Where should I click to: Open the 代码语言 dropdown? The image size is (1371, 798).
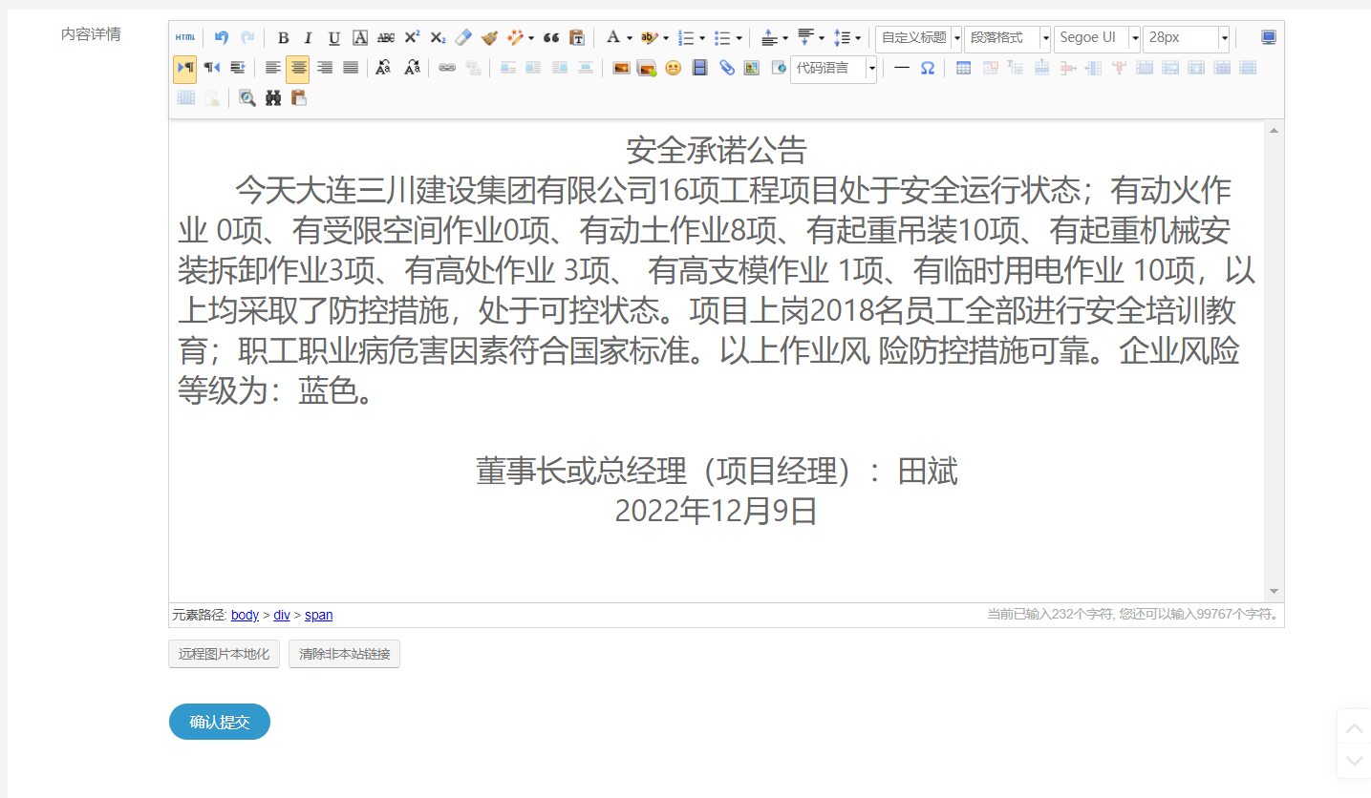[833, 69]
